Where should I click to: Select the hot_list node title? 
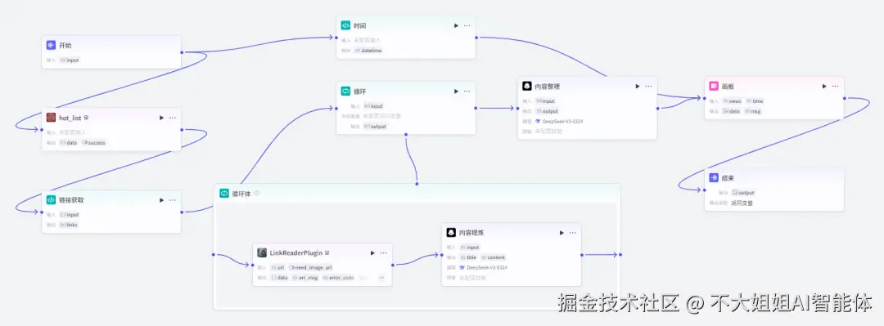(x=70, y=118)
